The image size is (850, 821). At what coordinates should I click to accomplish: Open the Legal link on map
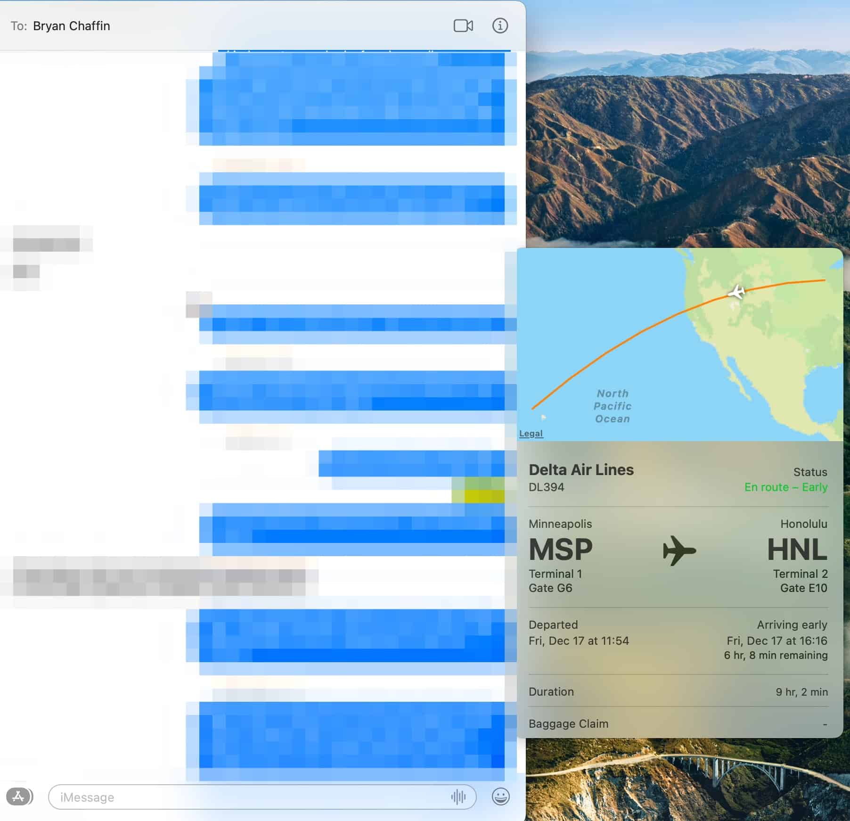click(x=531, y=433)
